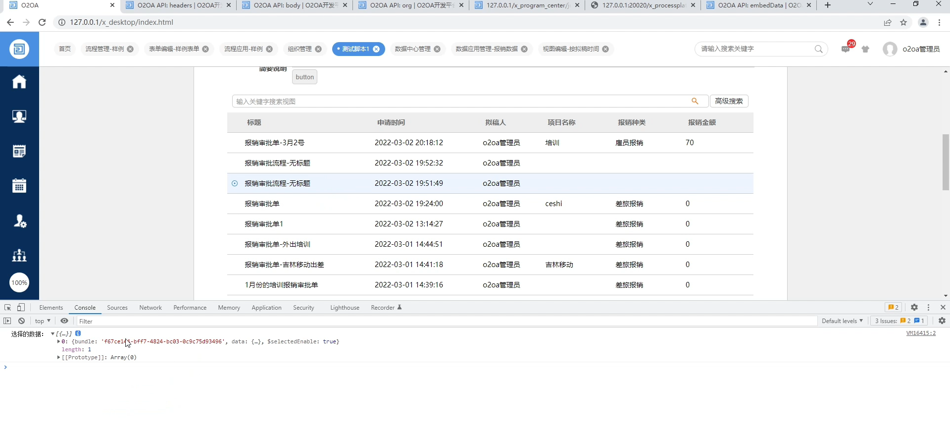
Task: Open the Default levels dropdown
Action: click(842, 321)
